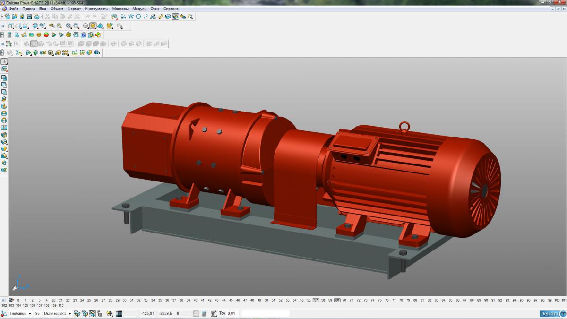Toggle level 57 button

coord(316,300)
